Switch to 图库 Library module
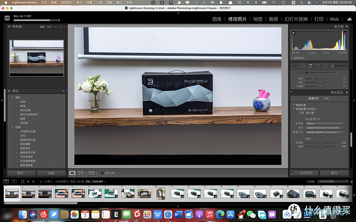 point(217,19)
